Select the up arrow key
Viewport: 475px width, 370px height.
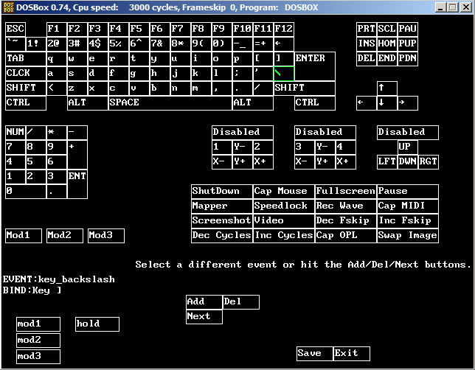pos(387,88)
